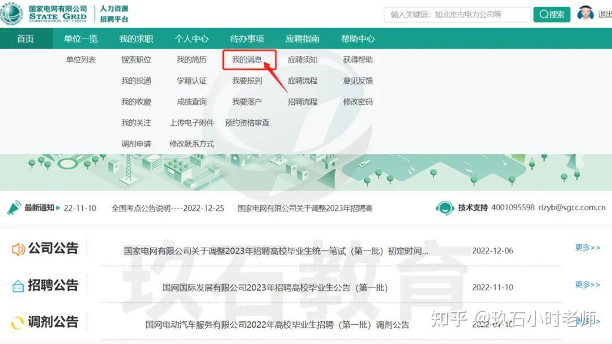
Task: Click the 调剂公告 circular arrow icon
Action: tap(17, 322)
